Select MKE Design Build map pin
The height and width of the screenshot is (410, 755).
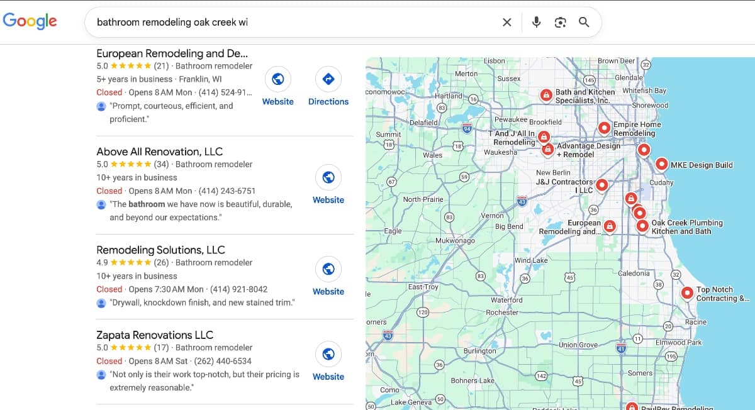[661, 164]
